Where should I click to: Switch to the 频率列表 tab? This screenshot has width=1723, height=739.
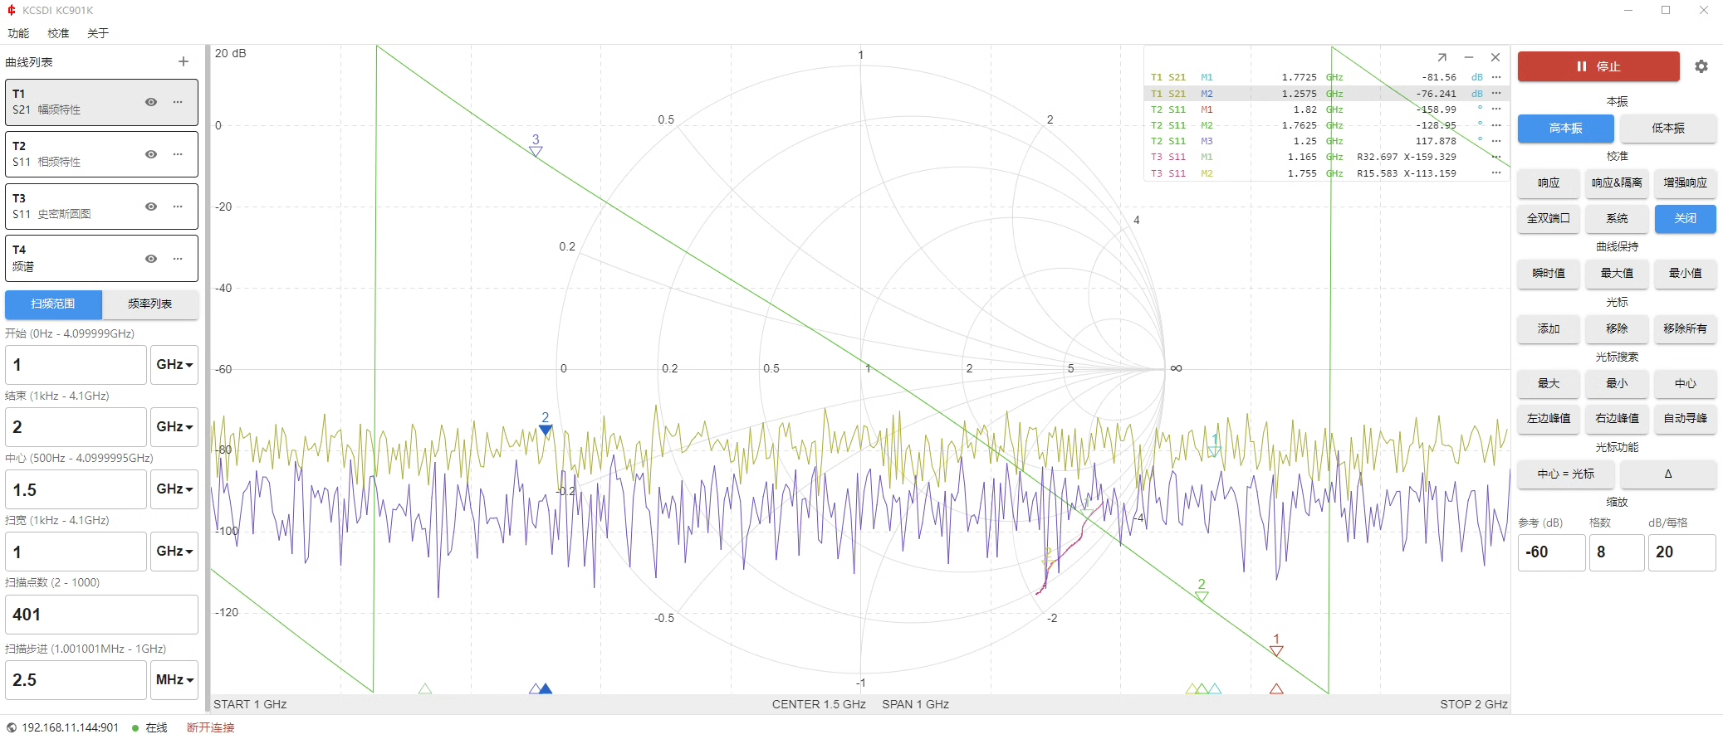(x=150, y=304)
